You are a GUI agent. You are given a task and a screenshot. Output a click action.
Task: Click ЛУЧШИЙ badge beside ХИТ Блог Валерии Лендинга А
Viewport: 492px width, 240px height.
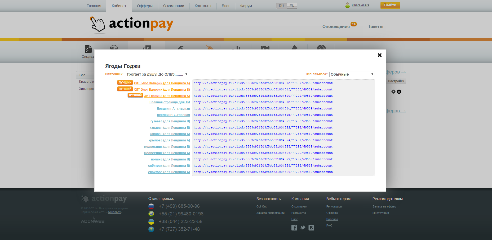pos(125,82)
